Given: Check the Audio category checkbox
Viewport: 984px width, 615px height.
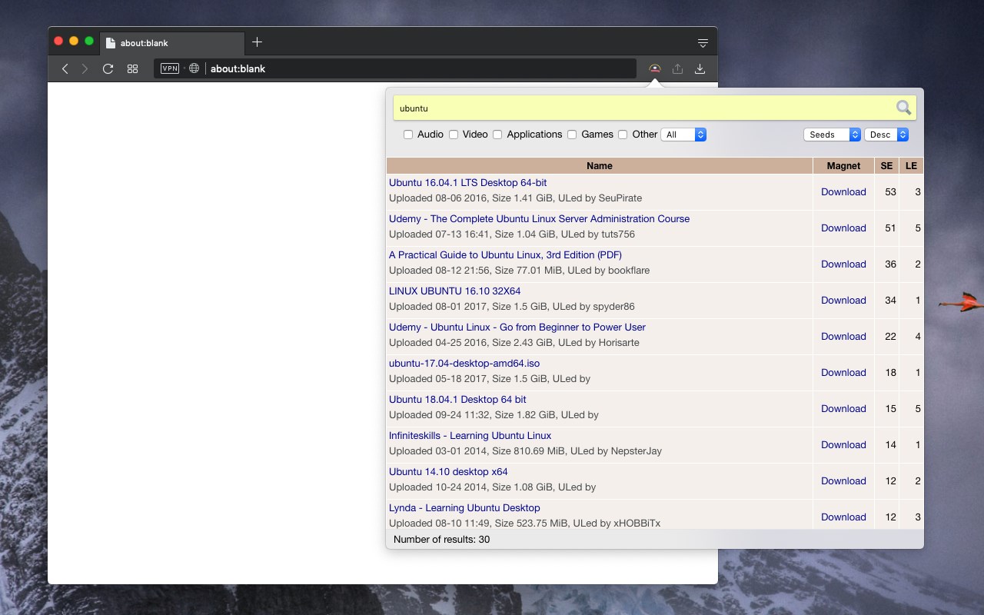Looking at the screenshot, I should tap(408, 135).
